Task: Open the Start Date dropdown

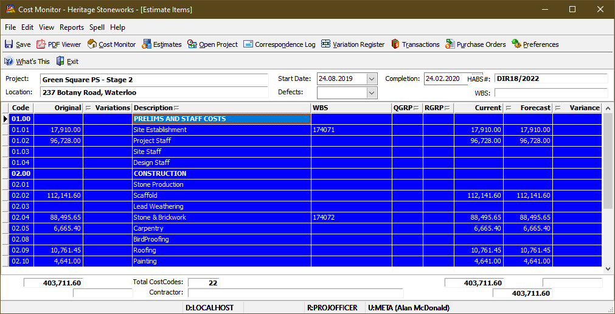Action: (x=372, y=79)
